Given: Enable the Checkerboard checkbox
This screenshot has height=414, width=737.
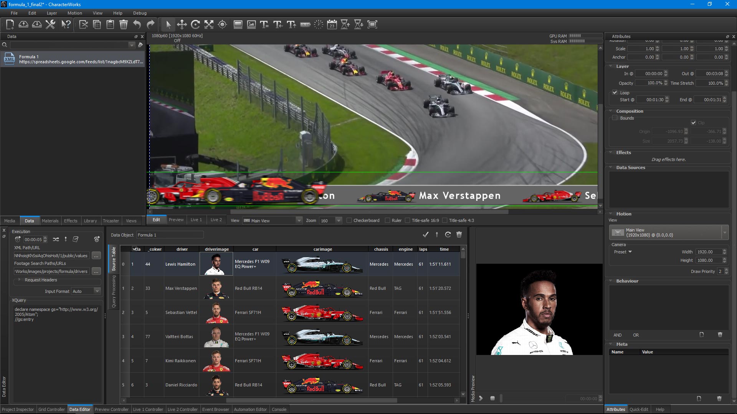Looking at the screenshot, I should pos(349,220).
